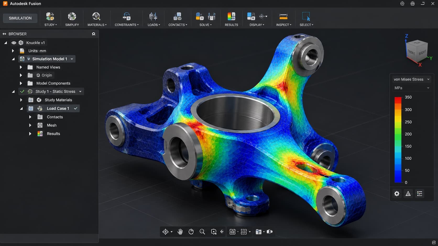438x246 pixels.
Task: Click the SIMULATION workspace button
Action: (20, 18)
